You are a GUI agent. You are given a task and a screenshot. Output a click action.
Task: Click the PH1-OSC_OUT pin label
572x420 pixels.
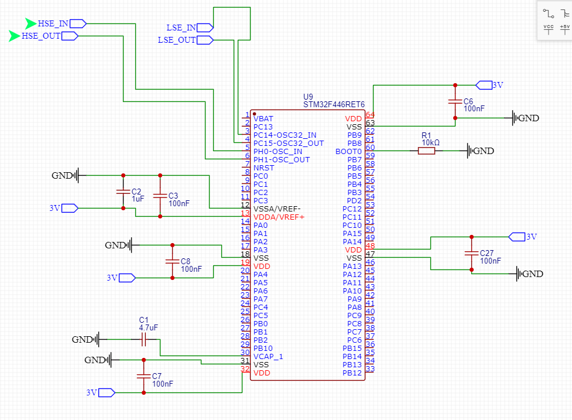click(282, 160)
